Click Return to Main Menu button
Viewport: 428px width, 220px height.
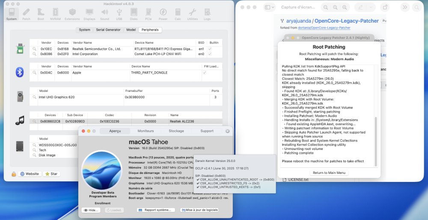(x=329, y=173)
